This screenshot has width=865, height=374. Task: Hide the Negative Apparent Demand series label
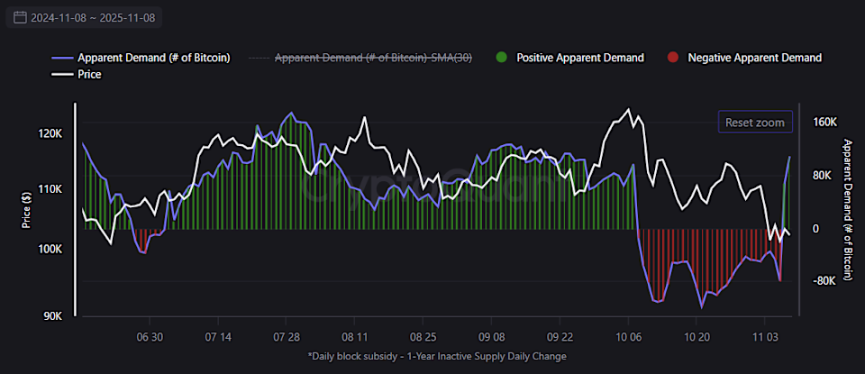click(754, 58)
